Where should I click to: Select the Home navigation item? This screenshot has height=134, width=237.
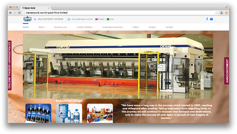(x=26, y=27)
